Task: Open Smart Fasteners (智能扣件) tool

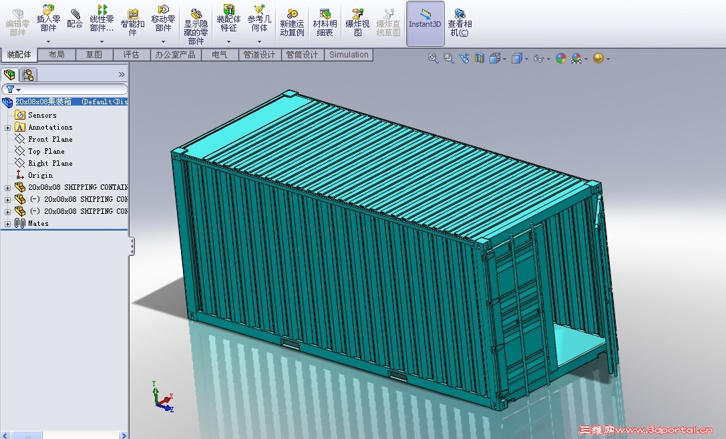Action: click(x=132, y=22)
